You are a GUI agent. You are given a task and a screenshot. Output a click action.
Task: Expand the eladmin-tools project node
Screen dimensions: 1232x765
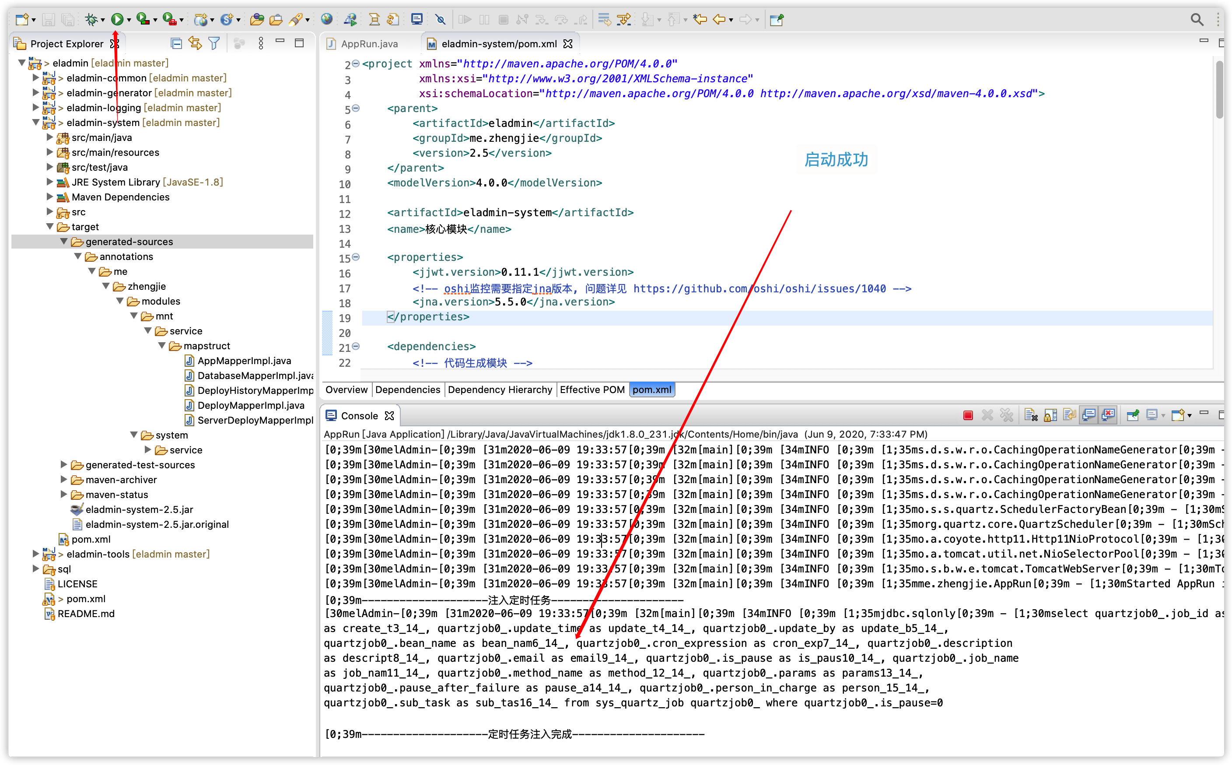36,554
